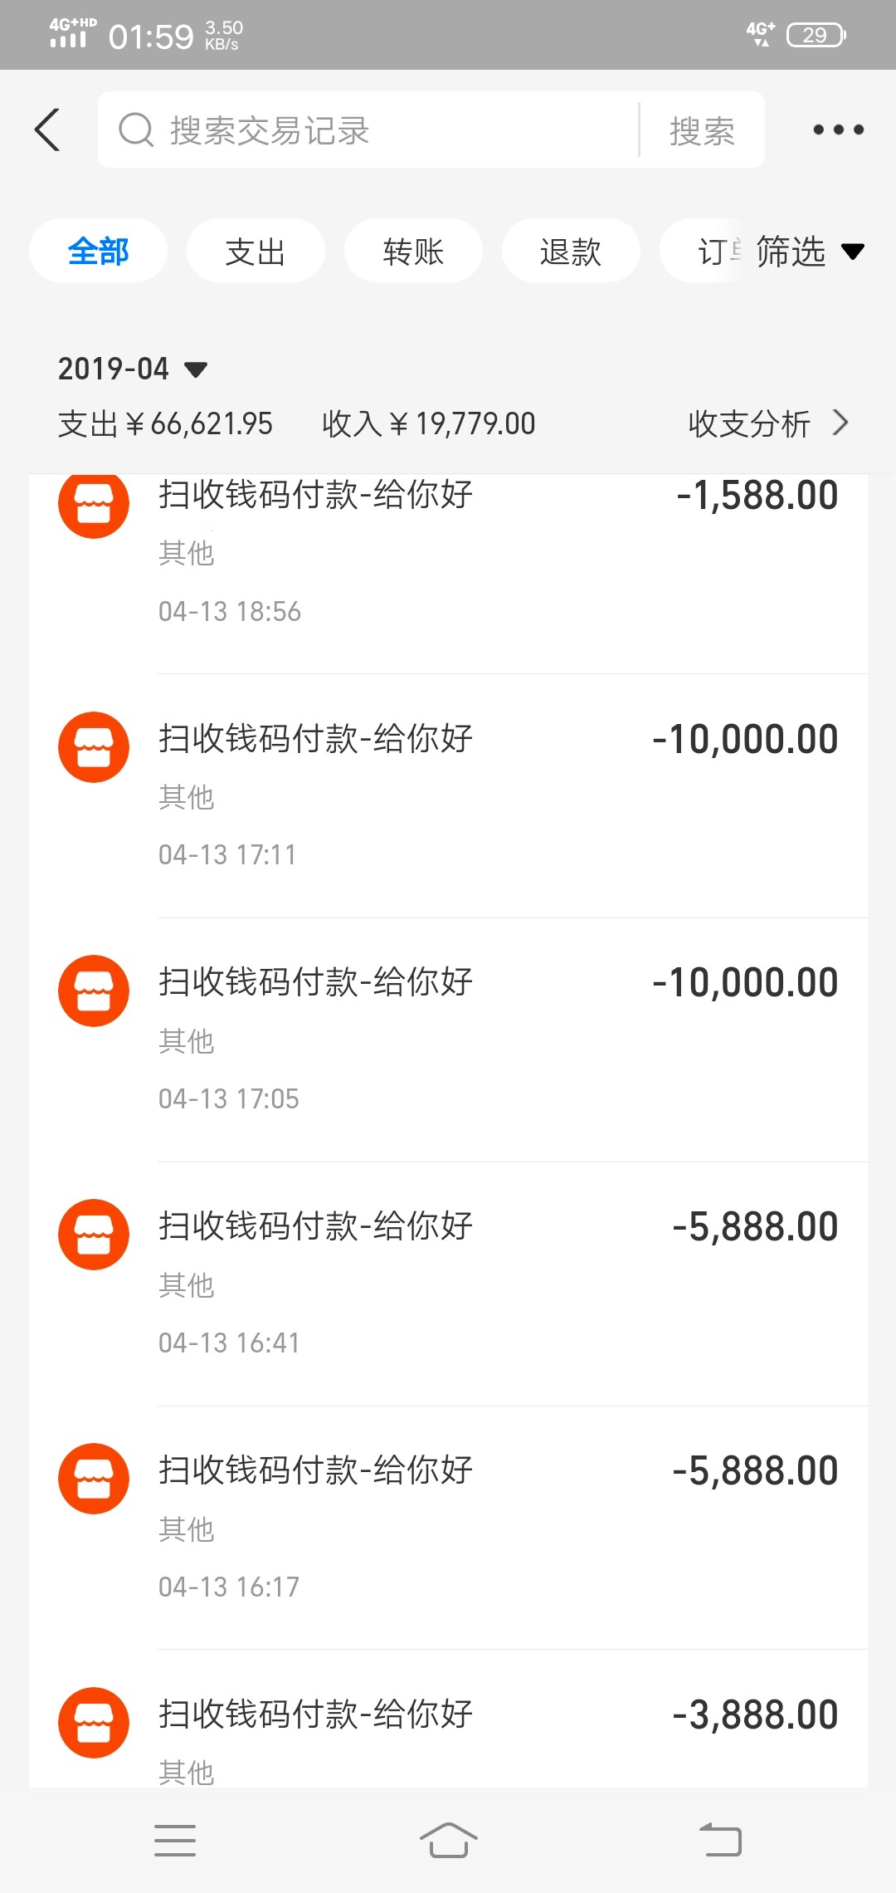
Task: Switch to the 转账 tab
Action: (x=413, y=252)
